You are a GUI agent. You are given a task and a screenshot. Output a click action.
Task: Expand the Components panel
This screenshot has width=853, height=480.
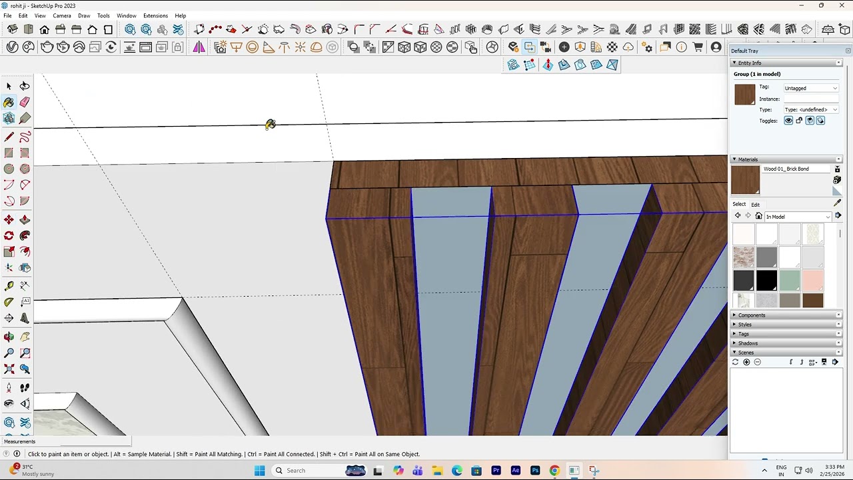pos(786,315)
